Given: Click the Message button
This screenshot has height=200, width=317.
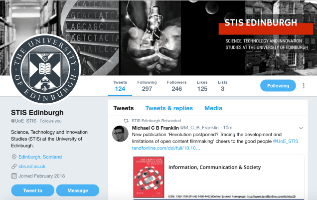Looking at the screenshot, I should click(78, 191).
